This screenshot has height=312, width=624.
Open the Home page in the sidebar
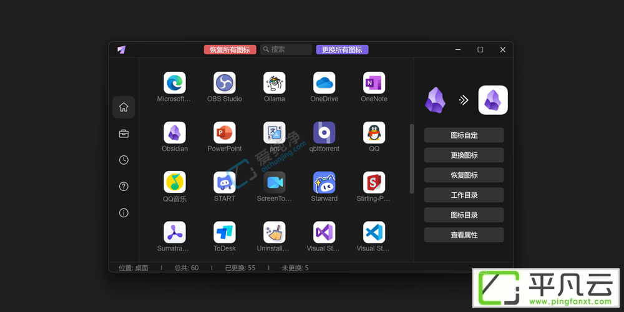[x=124, y=107]
